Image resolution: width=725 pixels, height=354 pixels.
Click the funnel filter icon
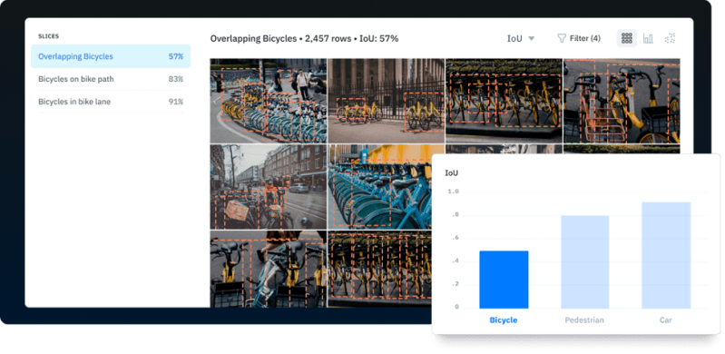[562, 38]
